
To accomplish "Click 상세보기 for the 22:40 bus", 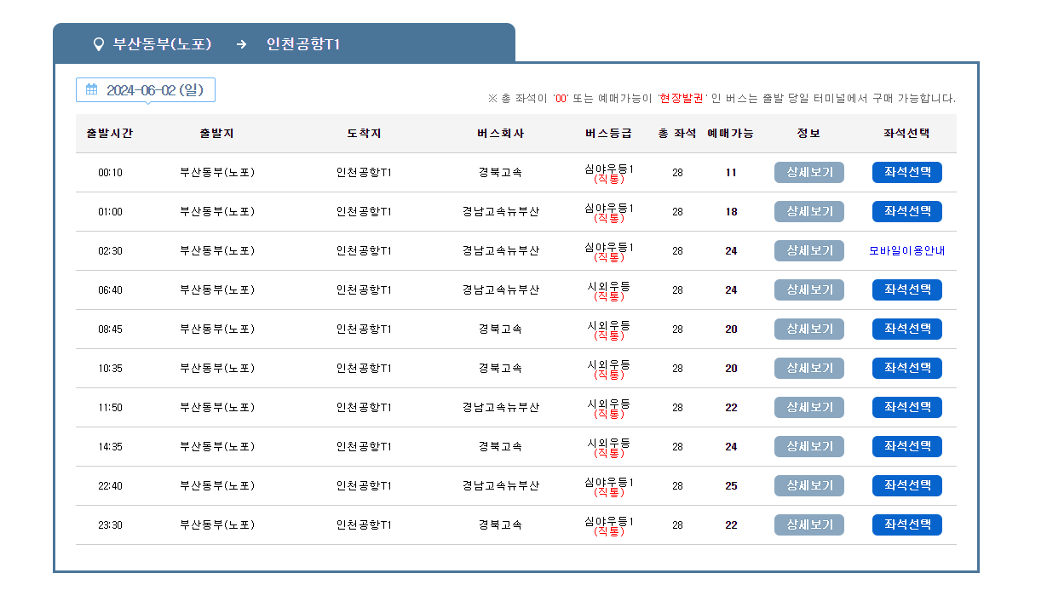I will [809, 486].
